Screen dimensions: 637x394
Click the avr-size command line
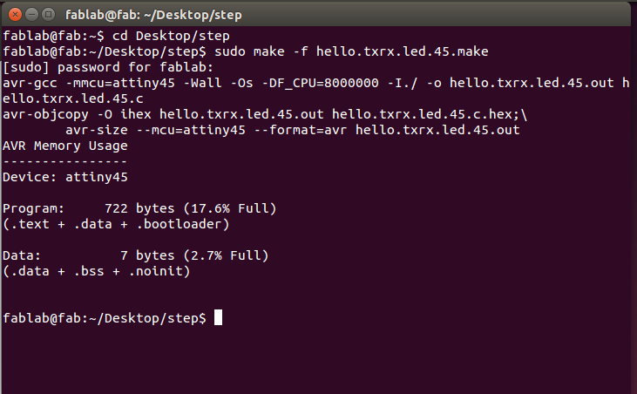point(293,130)
